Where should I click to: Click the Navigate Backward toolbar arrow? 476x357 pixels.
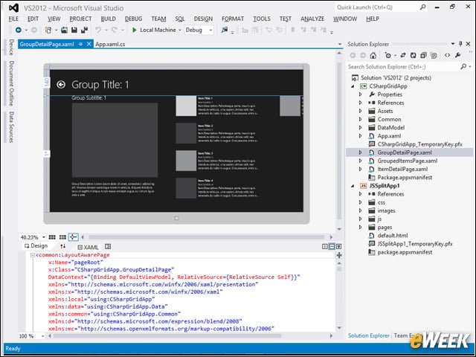click(x=18, y=30)
